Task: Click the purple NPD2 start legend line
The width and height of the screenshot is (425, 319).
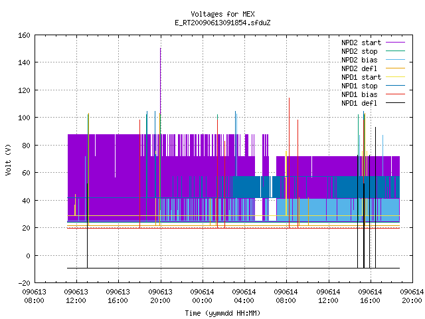Action: pyautogui.click(x=396, y=43)
